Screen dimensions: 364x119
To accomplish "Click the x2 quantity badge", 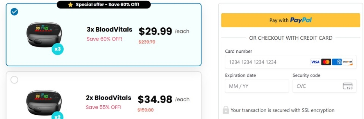I will 57,116.
